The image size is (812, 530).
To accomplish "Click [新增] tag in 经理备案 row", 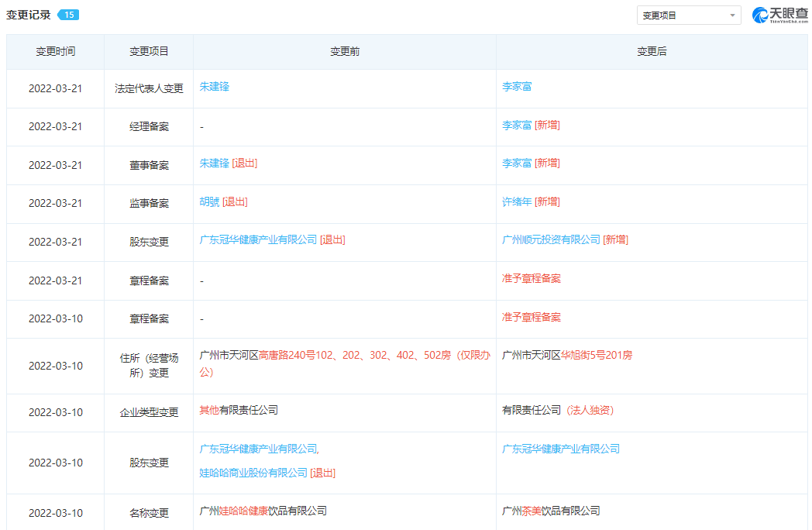I will tap(547, 125).
